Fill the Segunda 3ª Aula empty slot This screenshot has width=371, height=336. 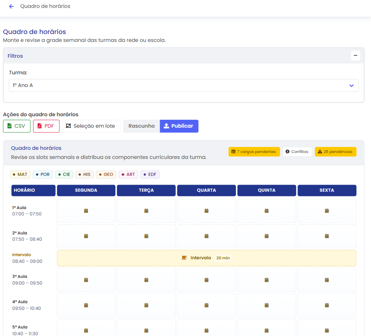point(86,280)
